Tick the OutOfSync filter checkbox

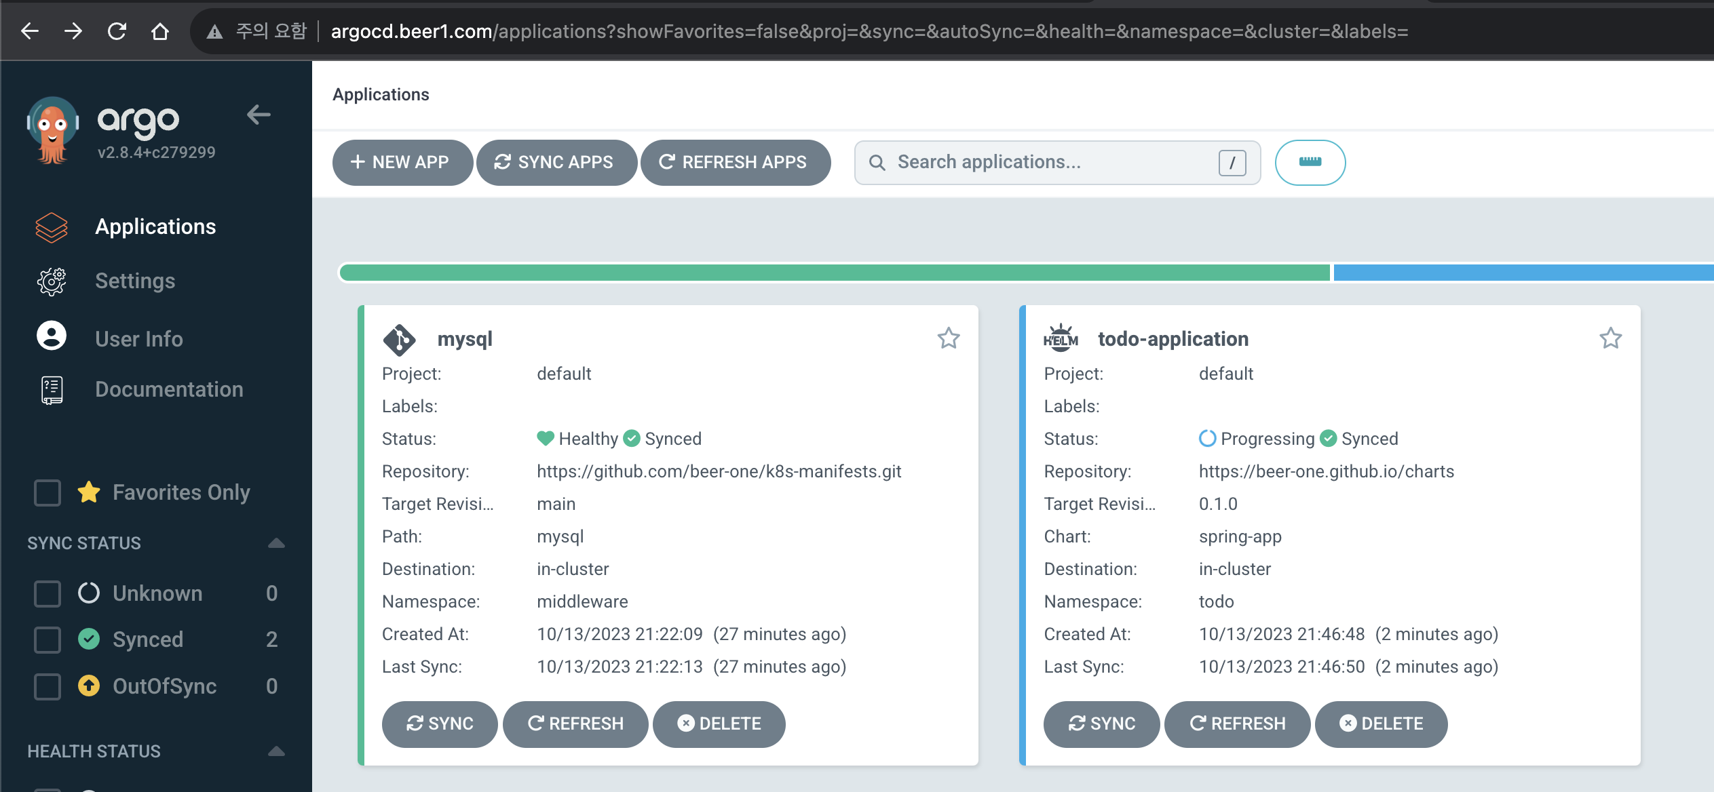click(x=47, y=686)
